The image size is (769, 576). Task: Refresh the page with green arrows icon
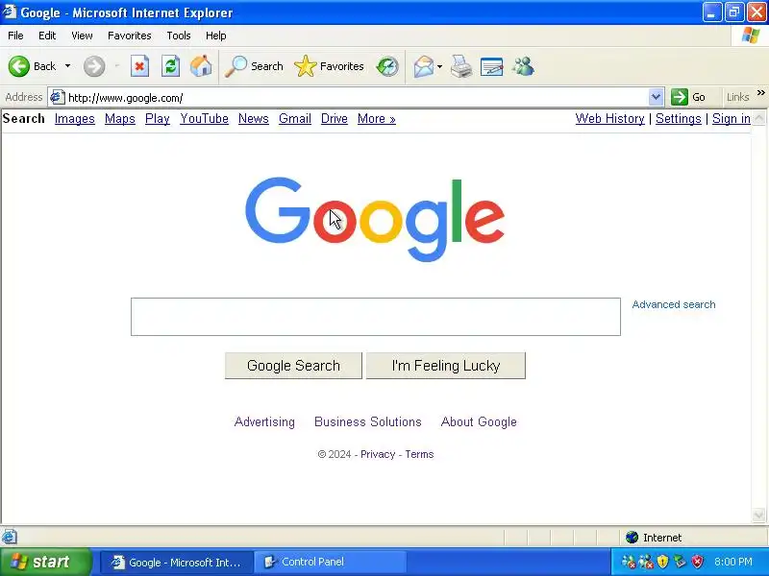coord(171,66)
